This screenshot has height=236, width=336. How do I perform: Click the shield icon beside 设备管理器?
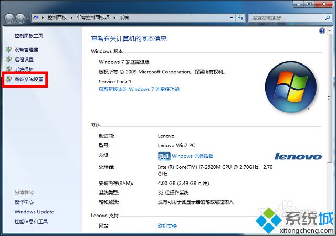pos(8,50)
